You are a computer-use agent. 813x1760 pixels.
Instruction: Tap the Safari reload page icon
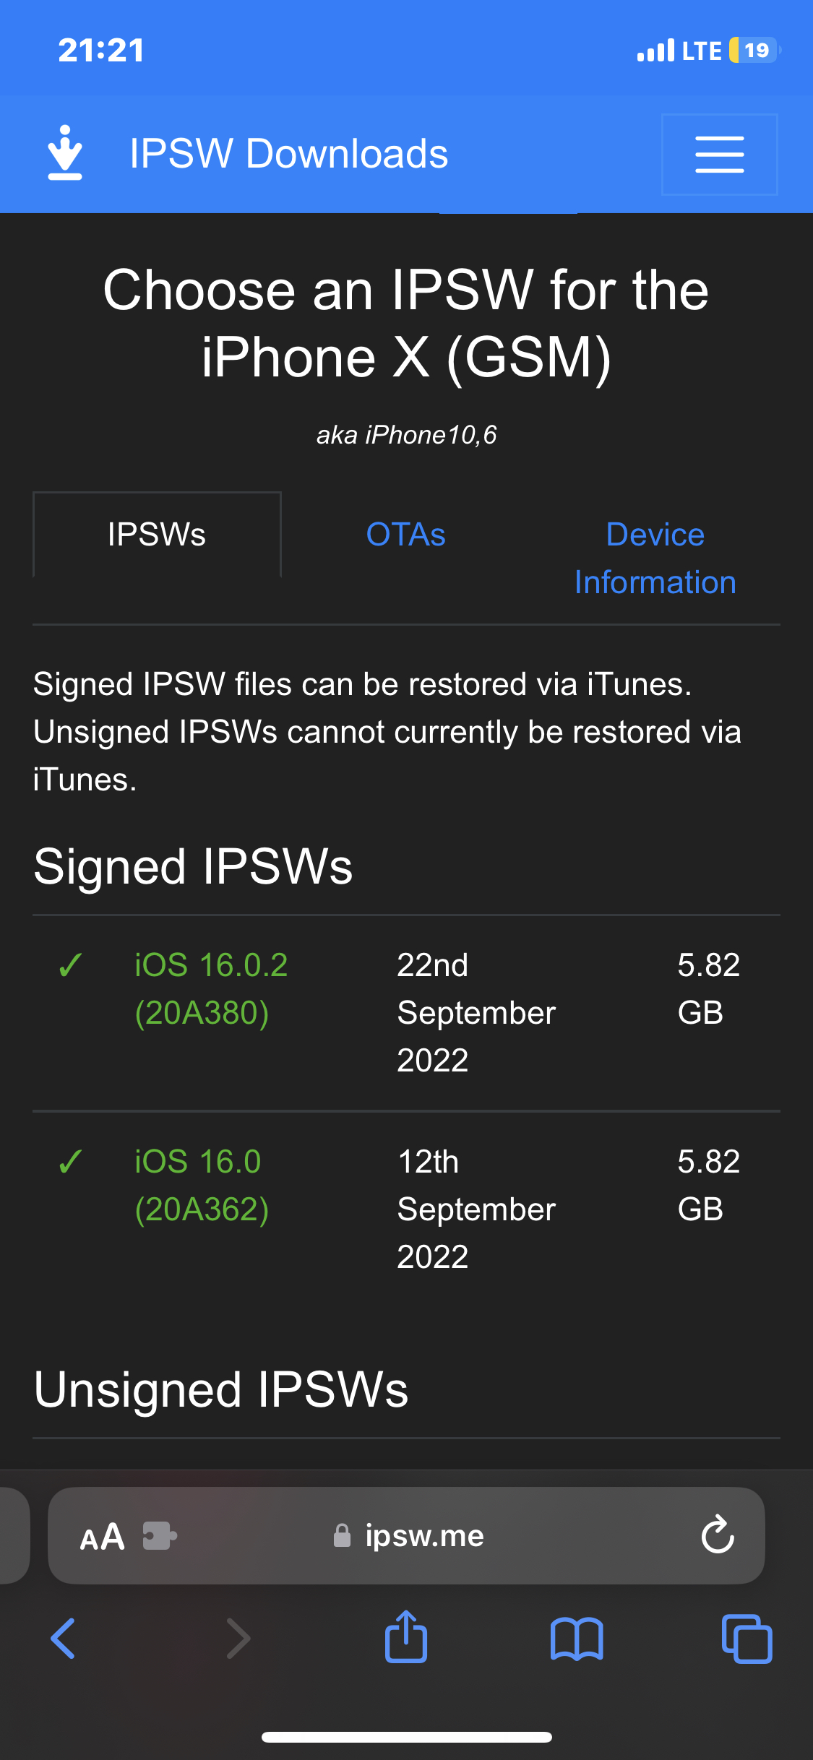(718, 1535)
